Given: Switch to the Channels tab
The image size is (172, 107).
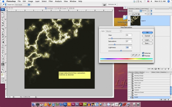Looking at the screenshot, I should [131, 72].
